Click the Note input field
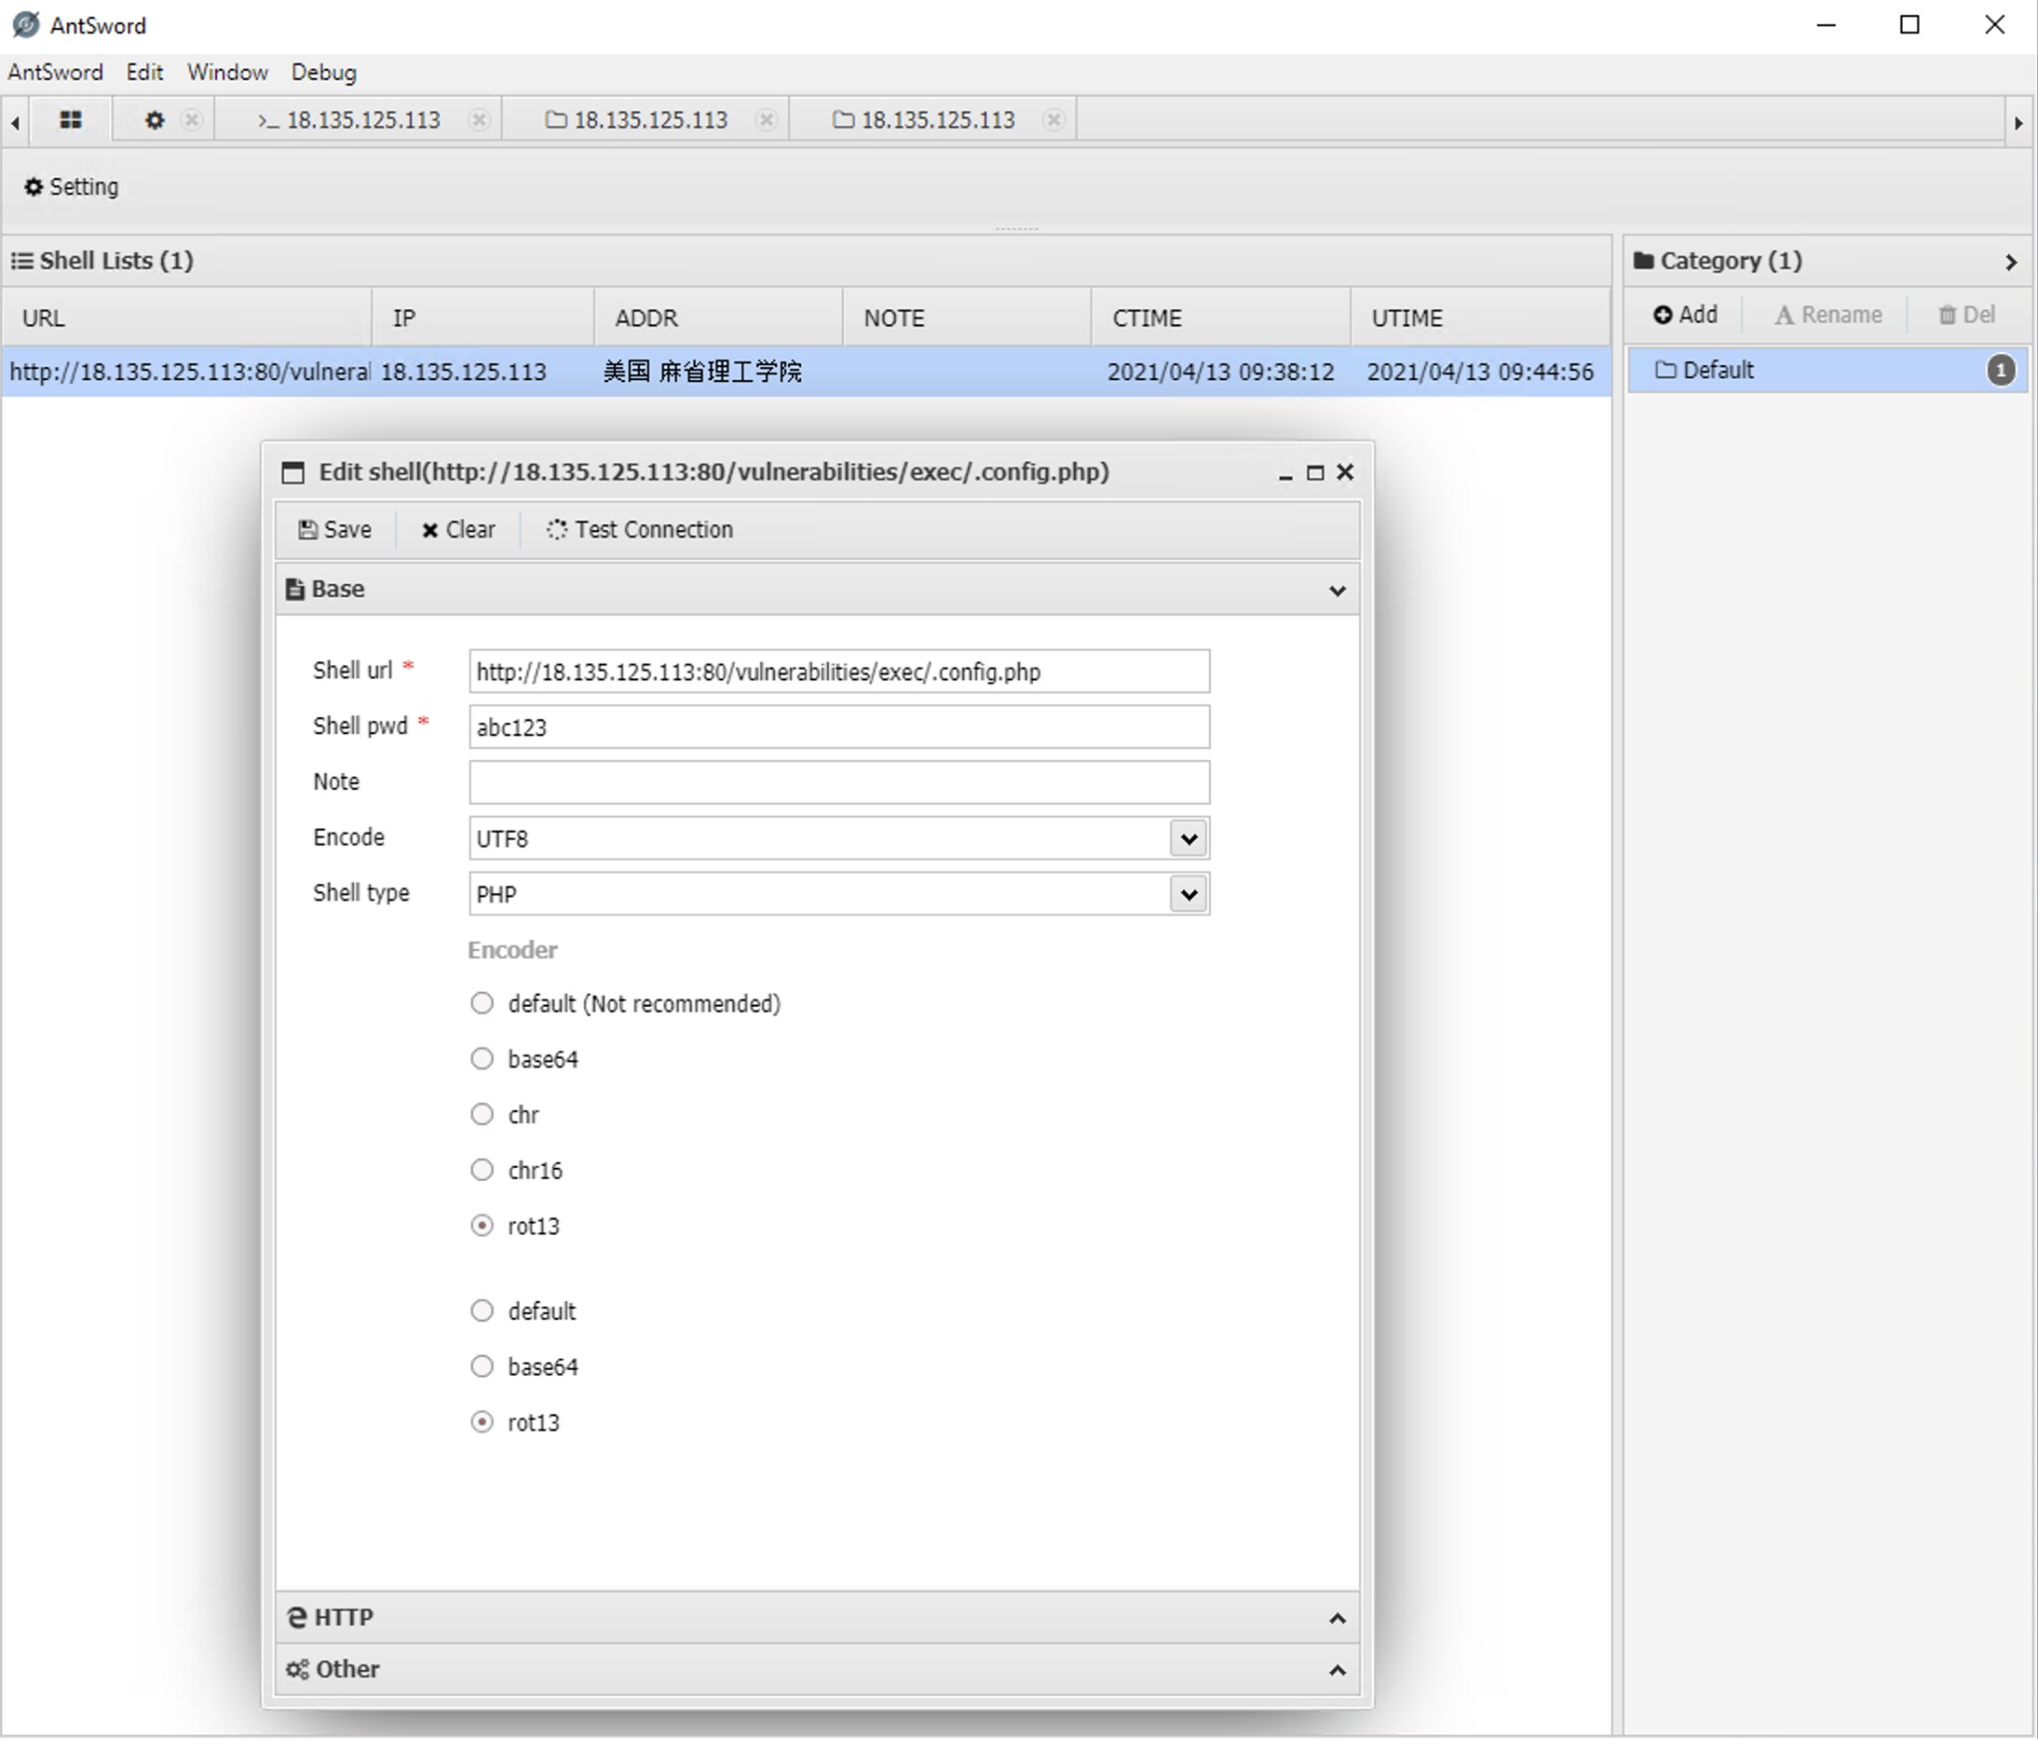This screenshot has width=2038, height=1739. coord(839,783)
